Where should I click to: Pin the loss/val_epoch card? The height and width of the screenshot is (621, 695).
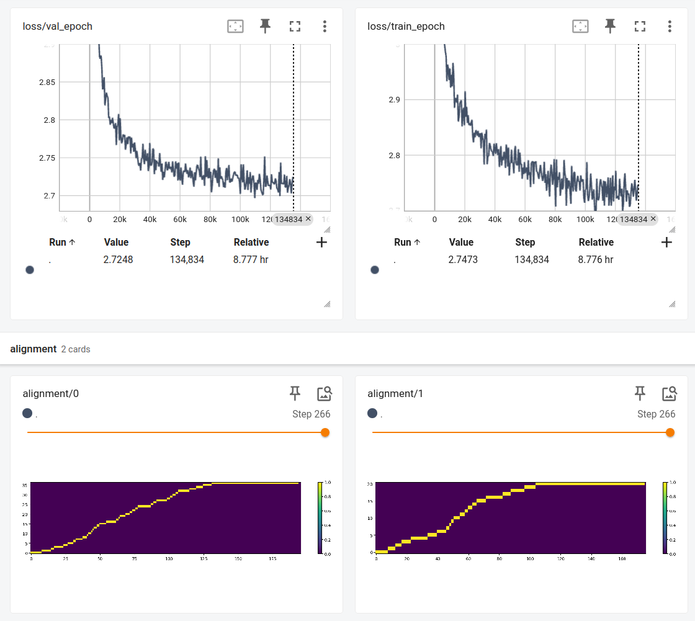pyautogui.click(x=266, y=26)
